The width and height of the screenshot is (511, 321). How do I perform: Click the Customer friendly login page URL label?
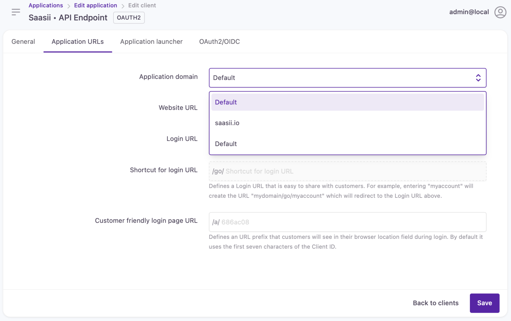(146, 220)
